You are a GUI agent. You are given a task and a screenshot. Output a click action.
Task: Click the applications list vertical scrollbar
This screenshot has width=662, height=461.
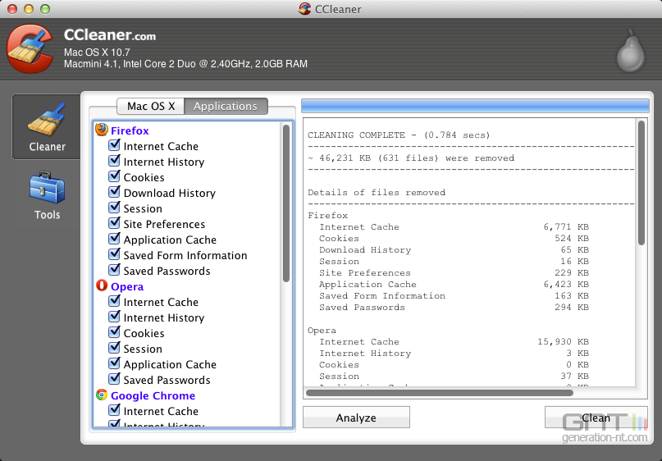(286, 203)
